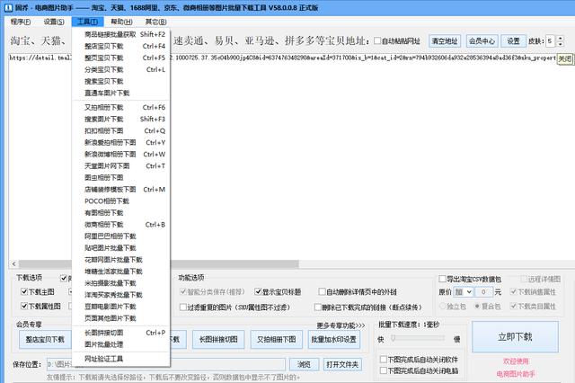The image size is (575, 383).
Task: Uncheck 下载属性图 checkbox
Action: [24, 306]
